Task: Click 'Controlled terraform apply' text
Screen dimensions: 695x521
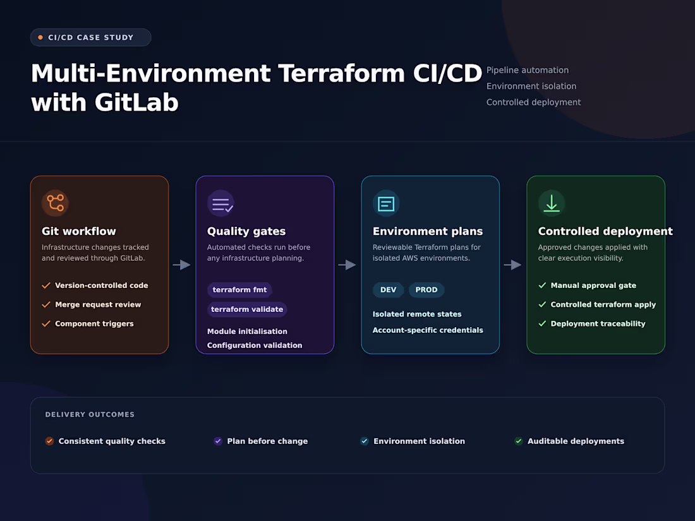Action: (603, 304)
